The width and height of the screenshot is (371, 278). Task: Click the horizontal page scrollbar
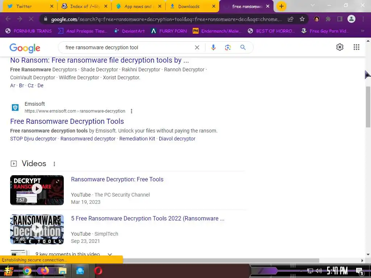click(221, 261)
